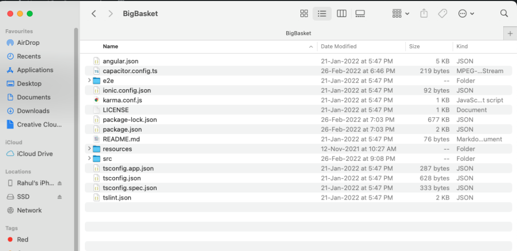Click the Edit Tags icon

click(x=442, y=14)
